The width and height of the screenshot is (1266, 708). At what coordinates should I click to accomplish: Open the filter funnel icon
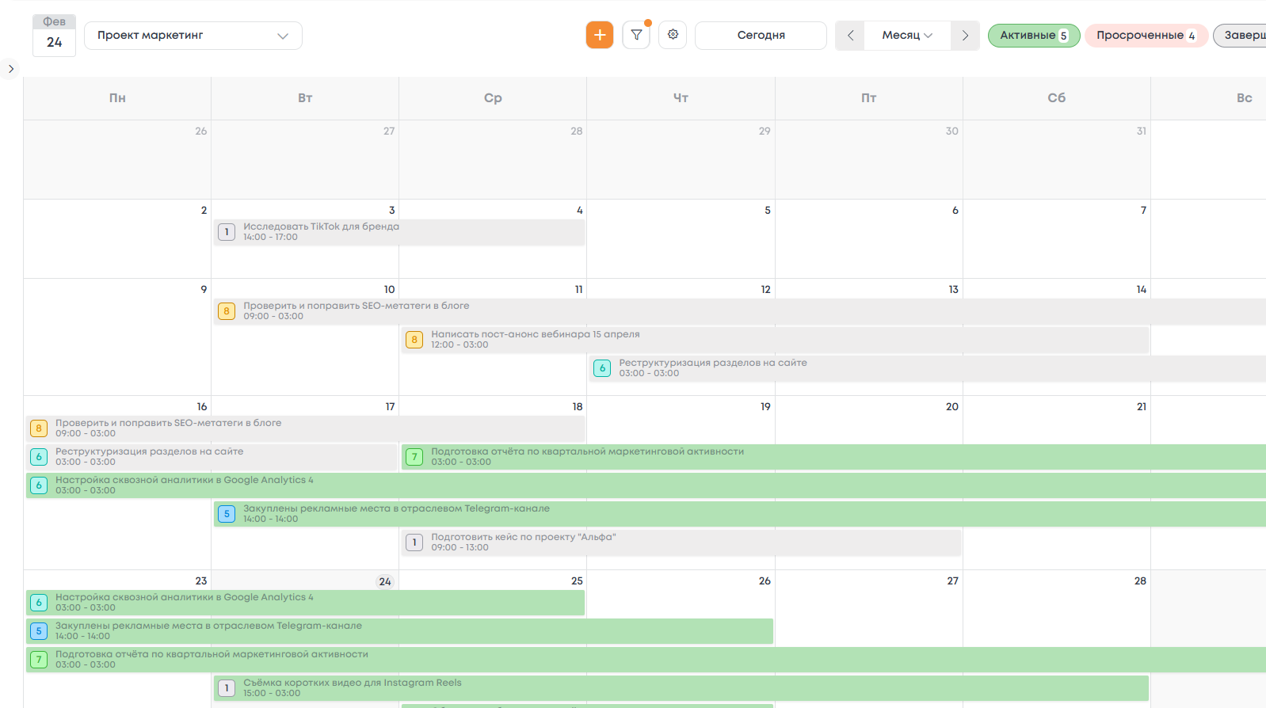pyautogui.click(x=636, y=35)
